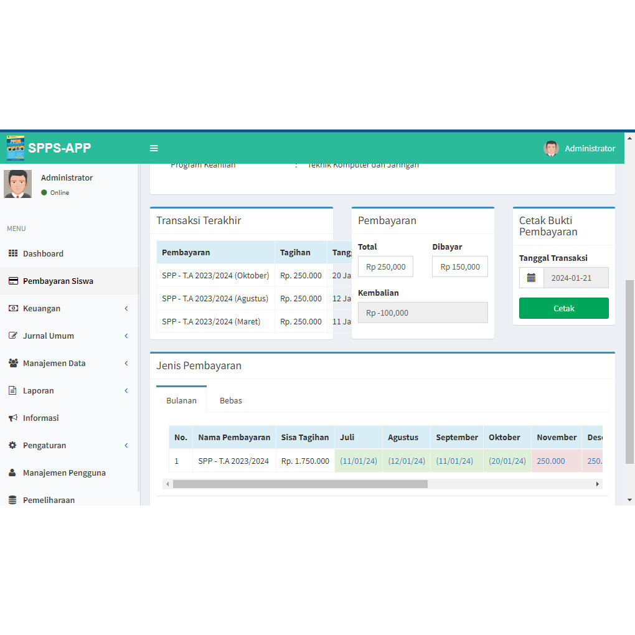Viewport: 635px width, 635px height.
Task: Click the horizontal scrollbar thumb under the payment table
Action: coord(300,484)
